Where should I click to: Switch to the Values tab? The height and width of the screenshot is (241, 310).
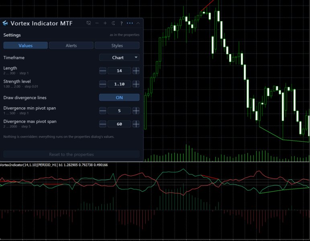[26, 45]
